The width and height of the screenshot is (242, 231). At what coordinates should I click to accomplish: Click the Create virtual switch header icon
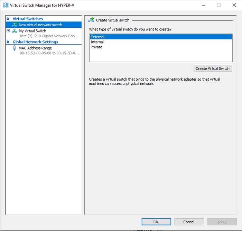(x=91, y=20)
